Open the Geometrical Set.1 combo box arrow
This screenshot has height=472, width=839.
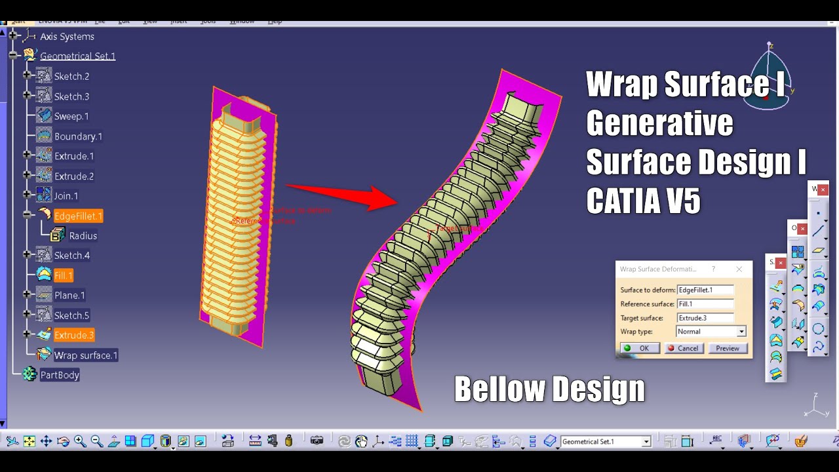coord(646,442)
